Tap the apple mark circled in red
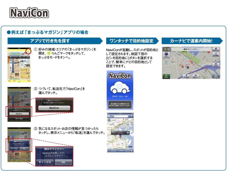The width and height of the screenshot is (227, 171). pos(28,51)
